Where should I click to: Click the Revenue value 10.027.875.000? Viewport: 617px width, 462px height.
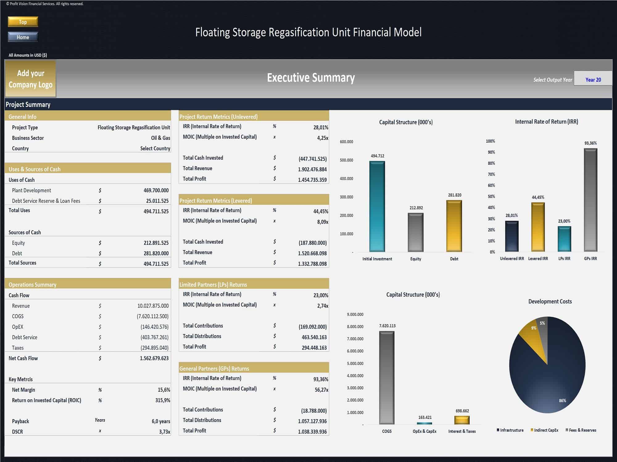(x=153, y=306)
